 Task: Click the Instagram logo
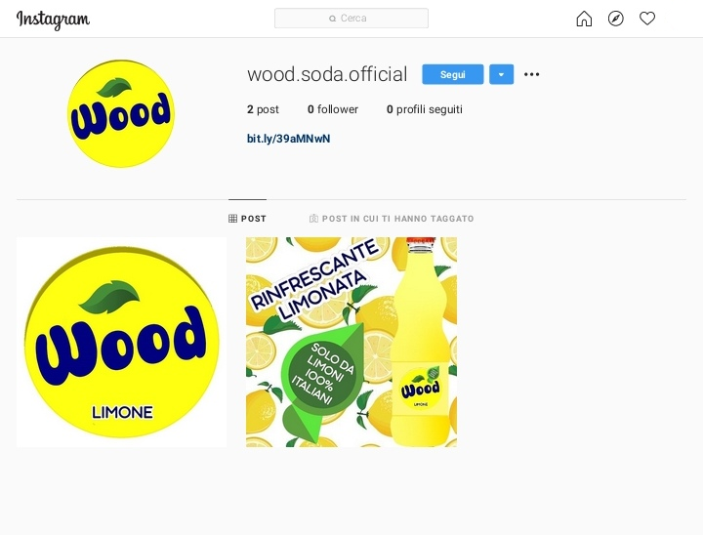click(x=53, y=21)
